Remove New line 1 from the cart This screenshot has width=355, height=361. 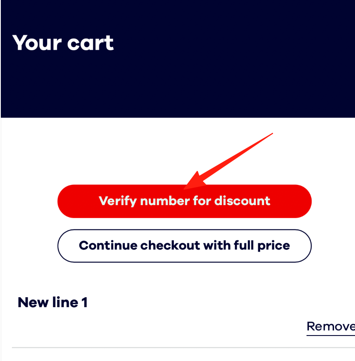click(x=331, y=326)
